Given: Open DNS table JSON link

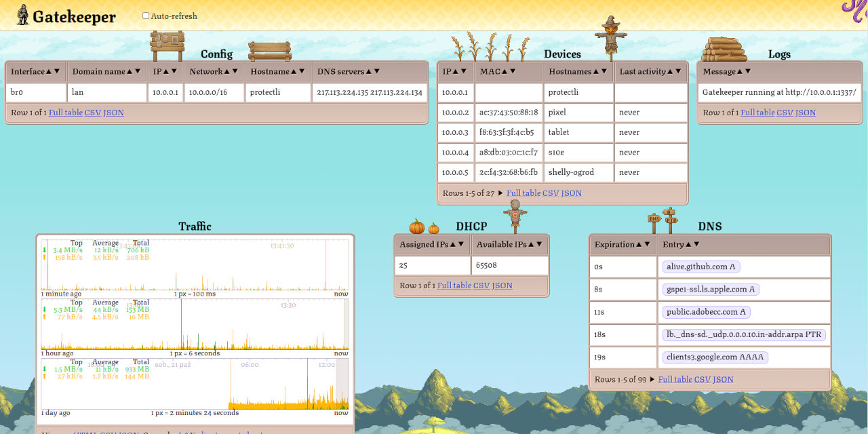Looking at the screenshot, I should [723, 379].
